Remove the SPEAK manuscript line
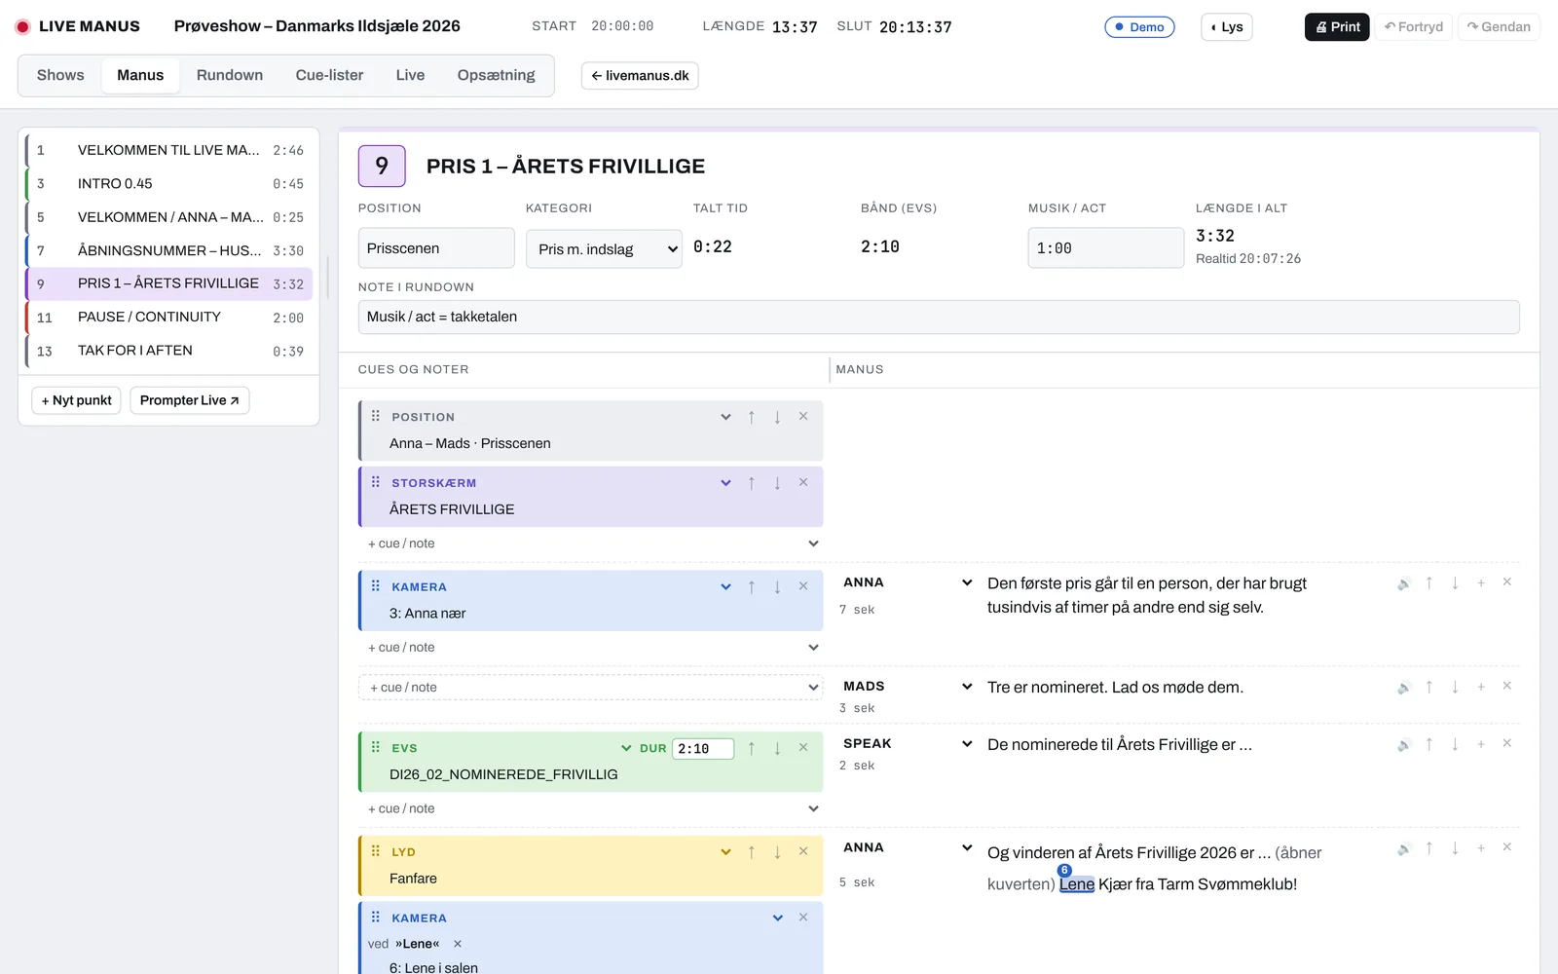 coord(1506,743)
